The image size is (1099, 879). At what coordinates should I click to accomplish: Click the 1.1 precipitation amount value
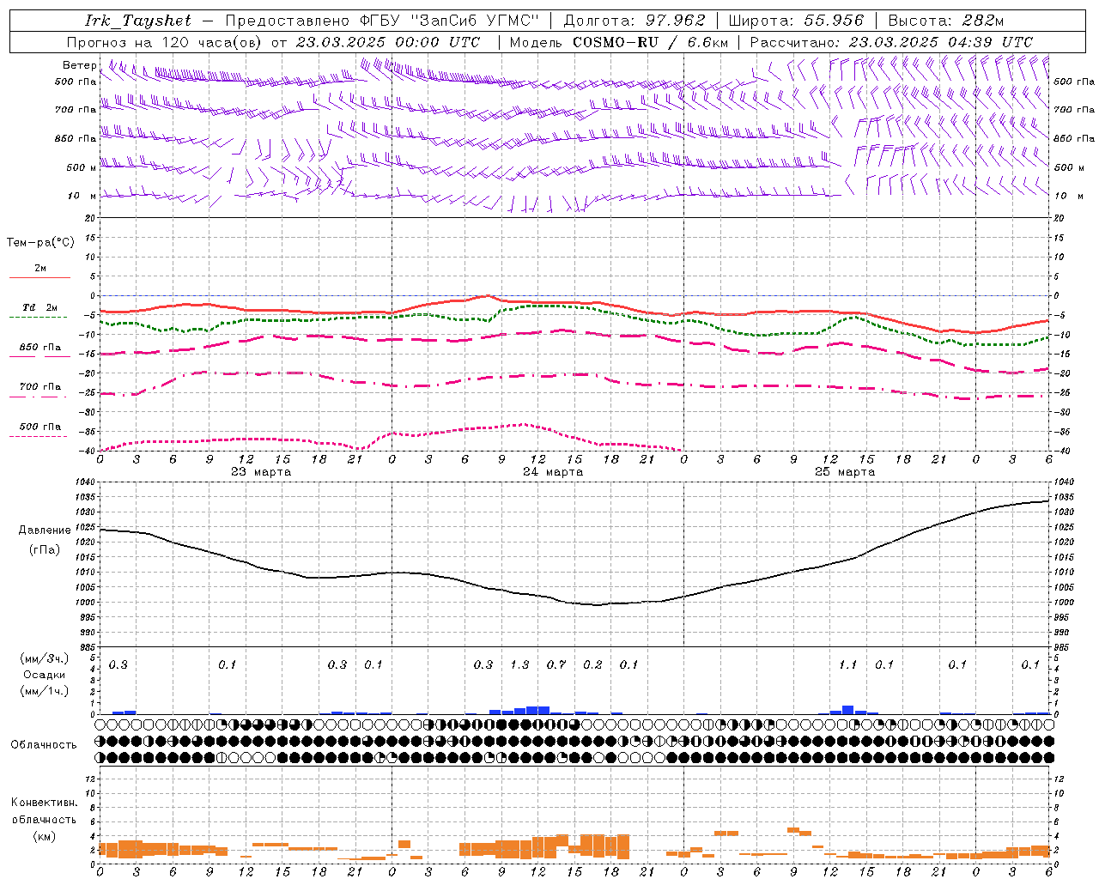coord(847,664)
